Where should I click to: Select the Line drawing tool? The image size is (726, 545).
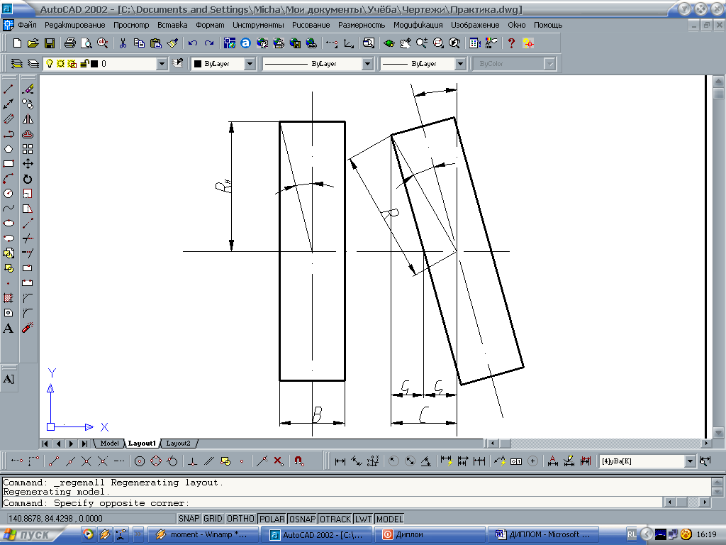click(9, 89)
